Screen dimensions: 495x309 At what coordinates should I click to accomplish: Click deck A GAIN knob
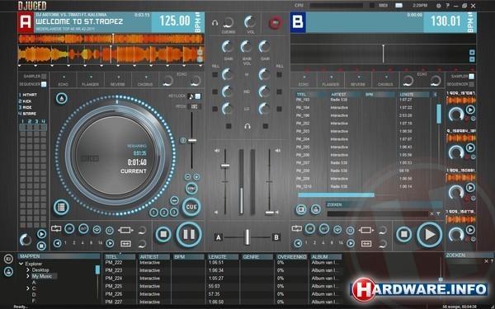pos(228,47)
